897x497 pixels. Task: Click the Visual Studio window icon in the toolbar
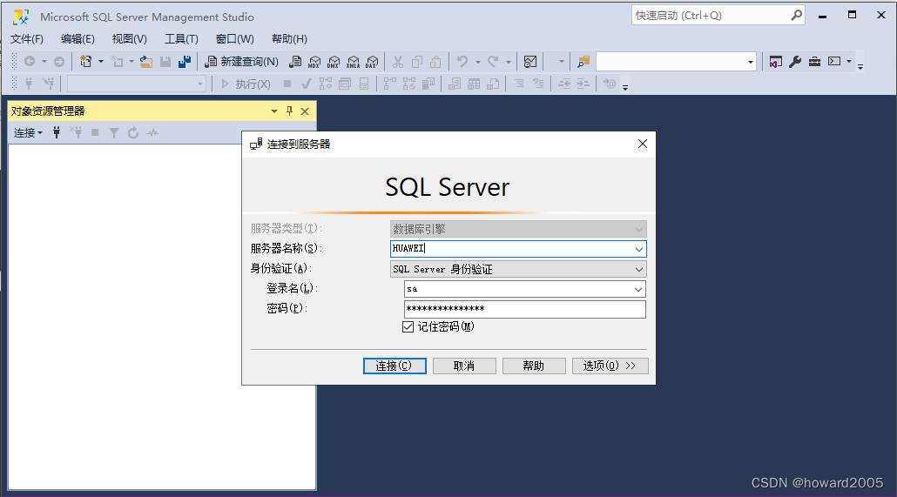click(776, 61)
